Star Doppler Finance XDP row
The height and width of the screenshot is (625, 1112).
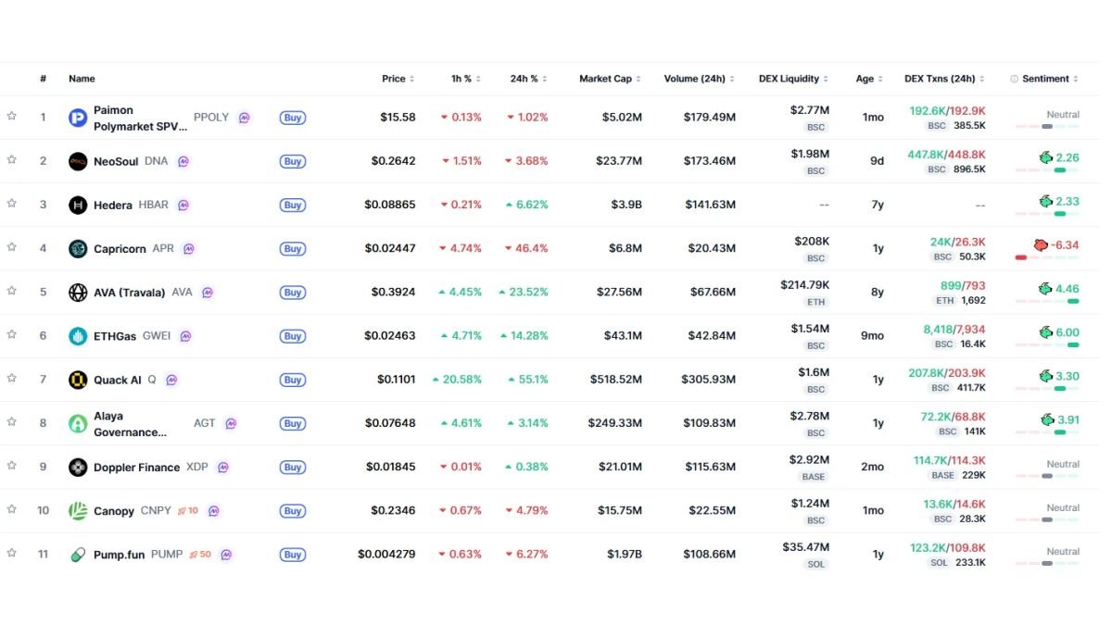[11, 465]
